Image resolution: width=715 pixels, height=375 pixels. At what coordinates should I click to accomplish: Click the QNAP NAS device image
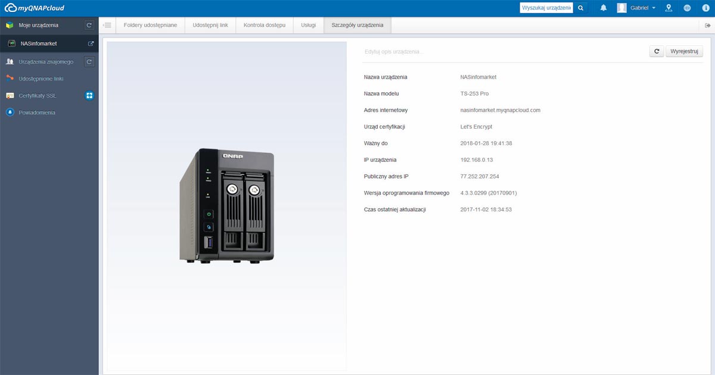227,205
